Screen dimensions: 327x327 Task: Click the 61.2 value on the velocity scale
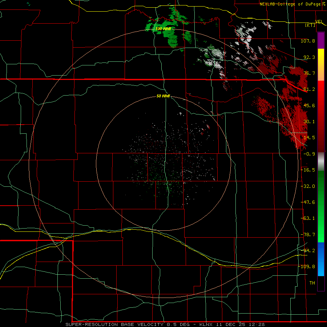pos(309,89)
